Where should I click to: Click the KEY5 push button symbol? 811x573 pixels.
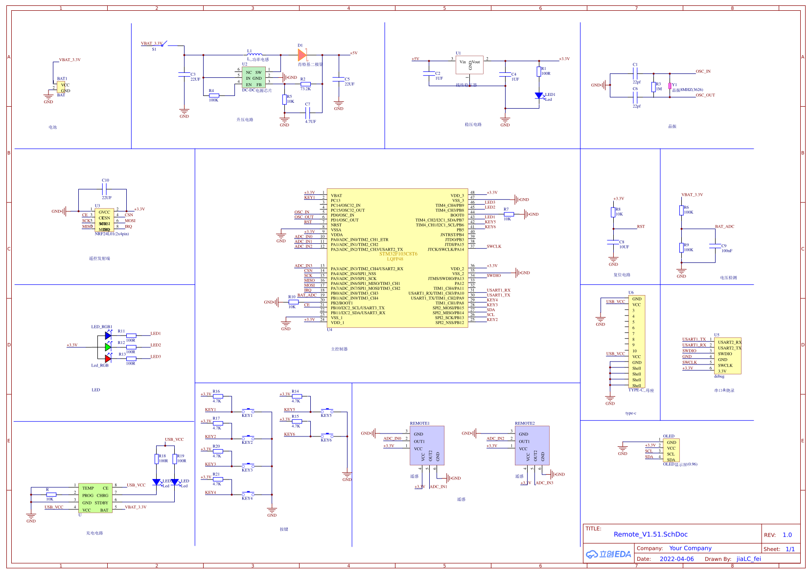(326, 410)
